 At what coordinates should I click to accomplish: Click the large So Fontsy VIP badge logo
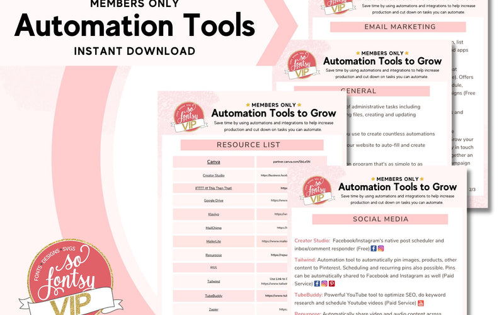point(71,278)
